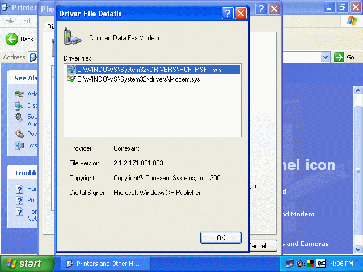Restore down the Printers window
This screenshot has width=363, height=272.
pos(343,7)
